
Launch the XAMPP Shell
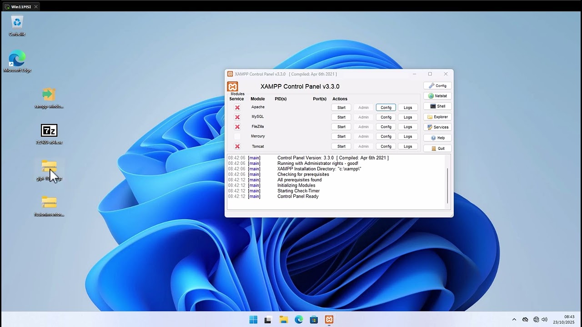pos(437,106)
